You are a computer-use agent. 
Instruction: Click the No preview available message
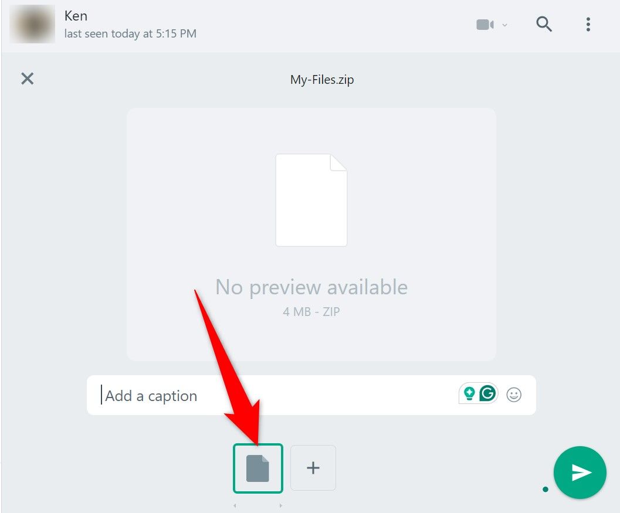tap(311, 287)
